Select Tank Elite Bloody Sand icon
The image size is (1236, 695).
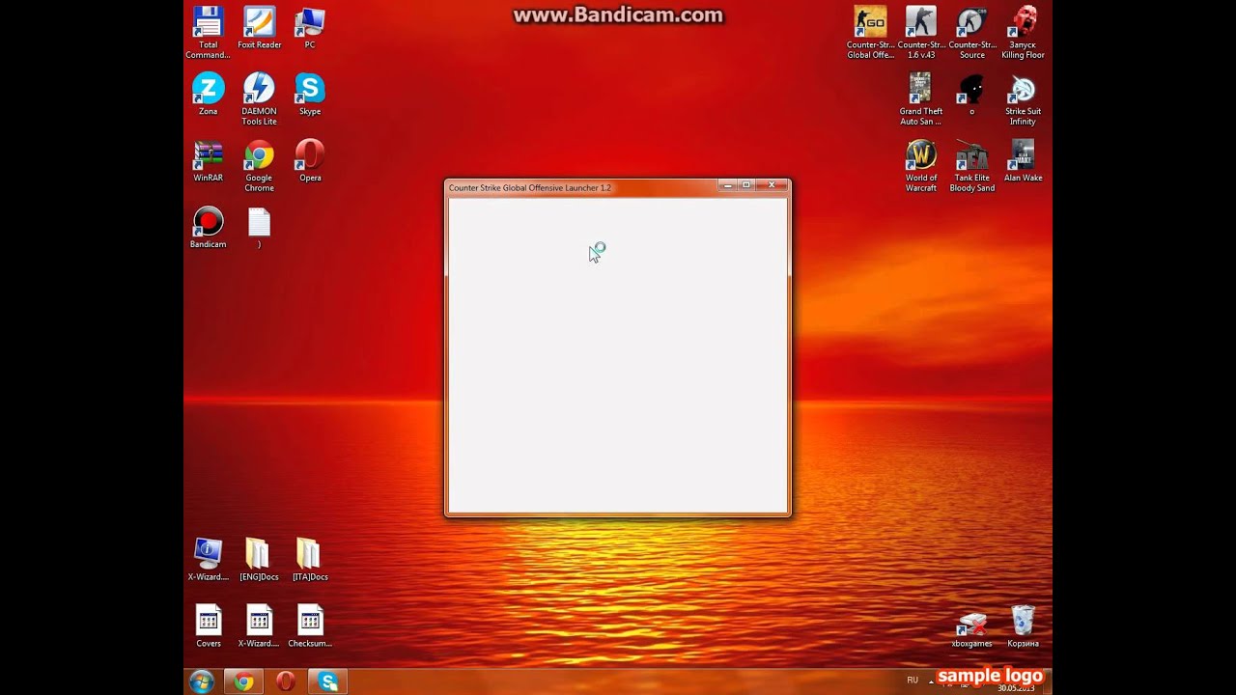point(971,165)
